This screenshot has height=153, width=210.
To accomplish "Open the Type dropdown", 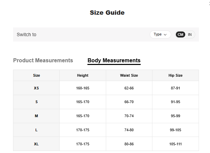I will (160, 34).
